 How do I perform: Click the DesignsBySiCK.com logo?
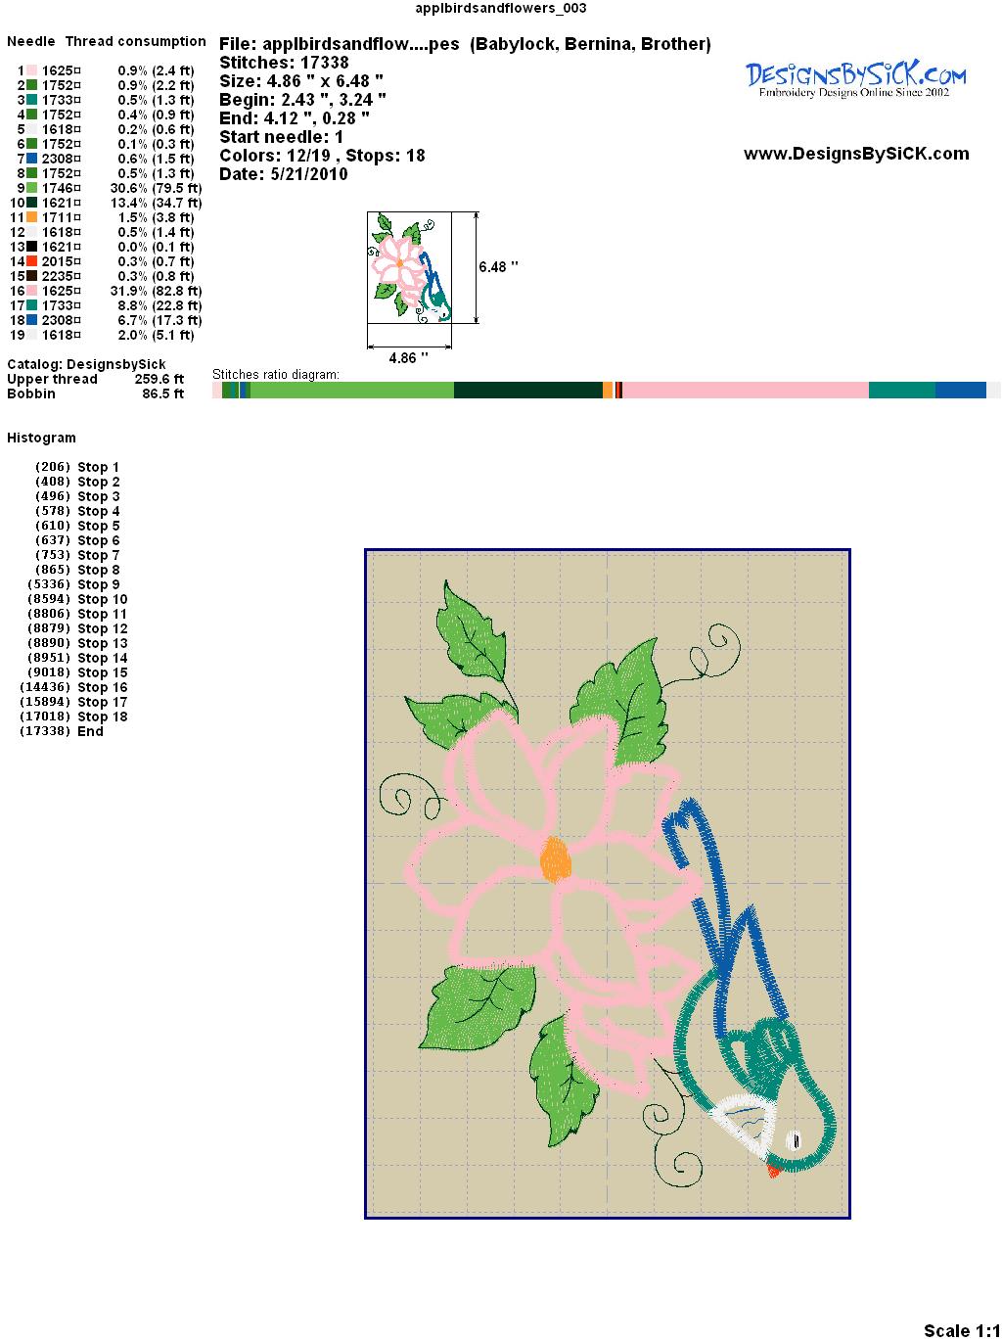[855, 78]
